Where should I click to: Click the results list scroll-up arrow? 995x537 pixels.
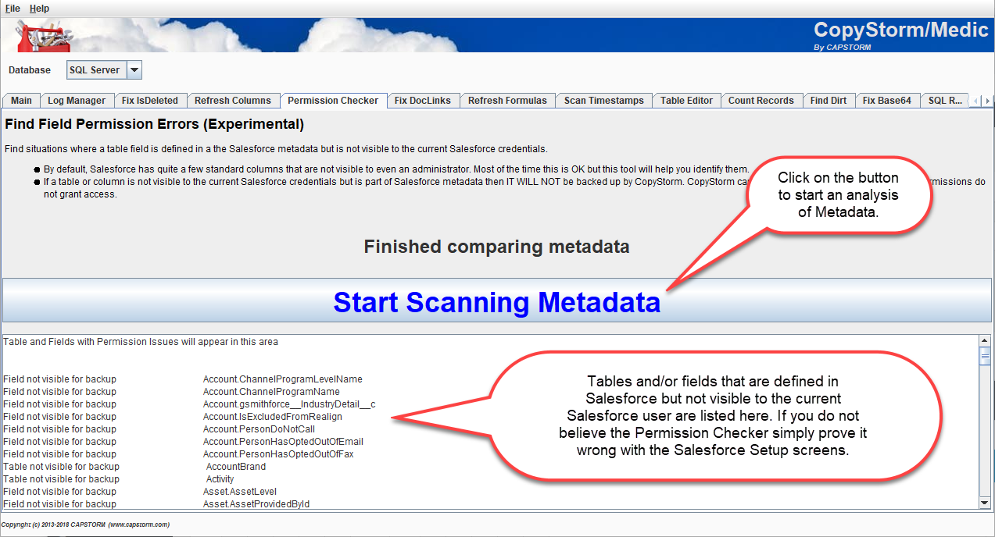pos(985,341)
